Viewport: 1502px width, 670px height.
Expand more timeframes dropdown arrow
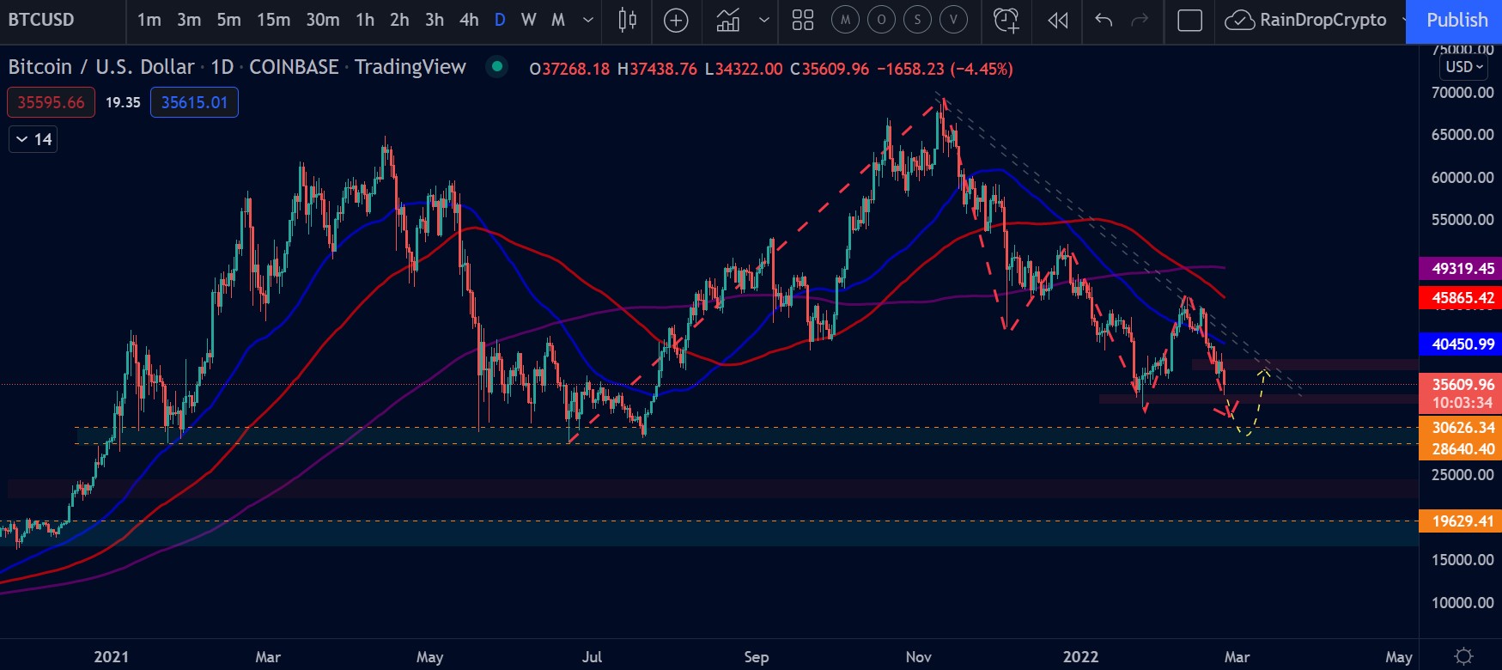coord(588,20)
